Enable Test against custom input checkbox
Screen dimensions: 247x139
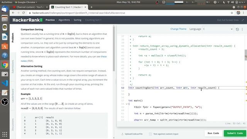pos(150,134)
